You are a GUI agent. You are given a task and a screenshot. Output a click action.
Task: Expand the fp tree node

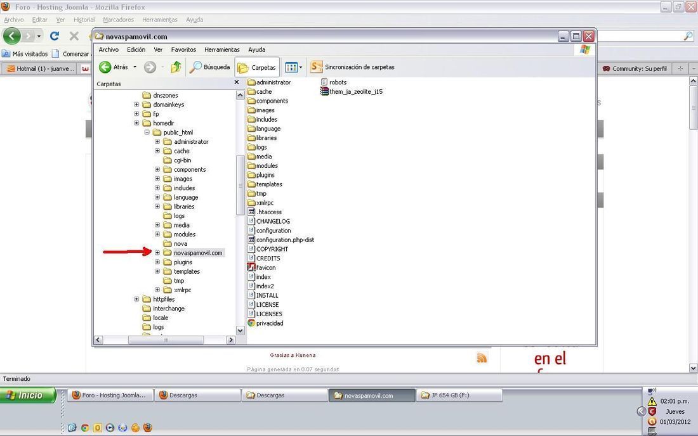pos(136,114)
